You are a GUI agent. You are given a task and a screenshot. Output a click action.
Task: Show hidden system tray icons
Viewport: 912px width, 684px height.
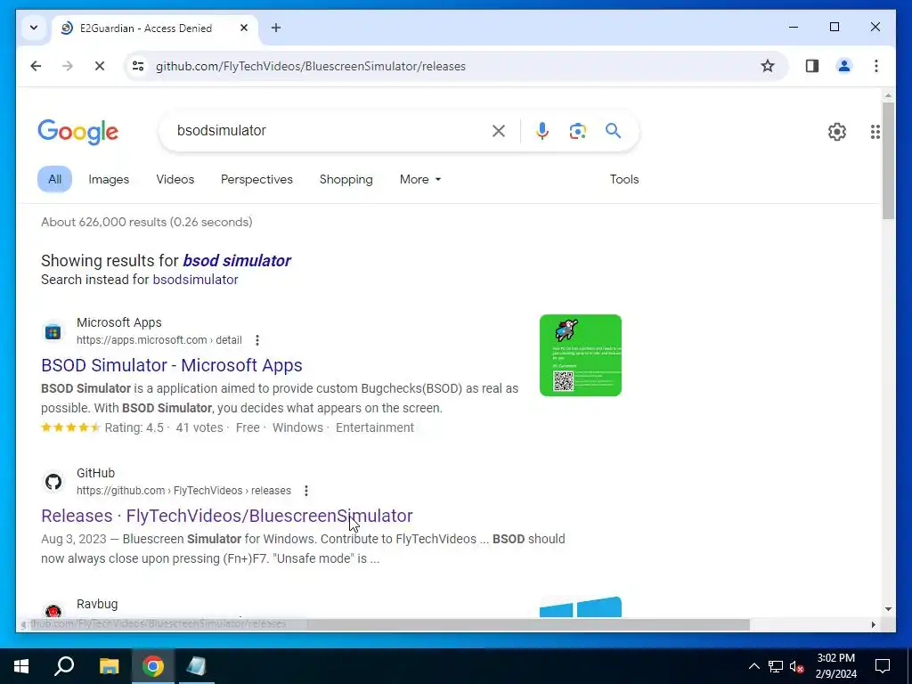[753, 666]
